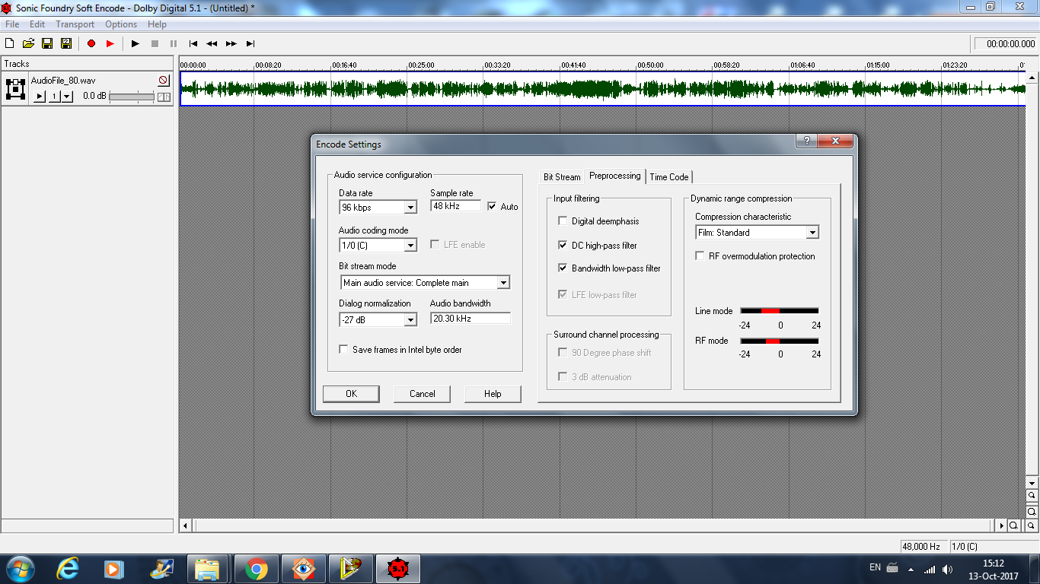This screenshot has height=584, width=1040.
Task: Open the Dialog normalization dropdown at -27 dB
Action: point(410,320)
